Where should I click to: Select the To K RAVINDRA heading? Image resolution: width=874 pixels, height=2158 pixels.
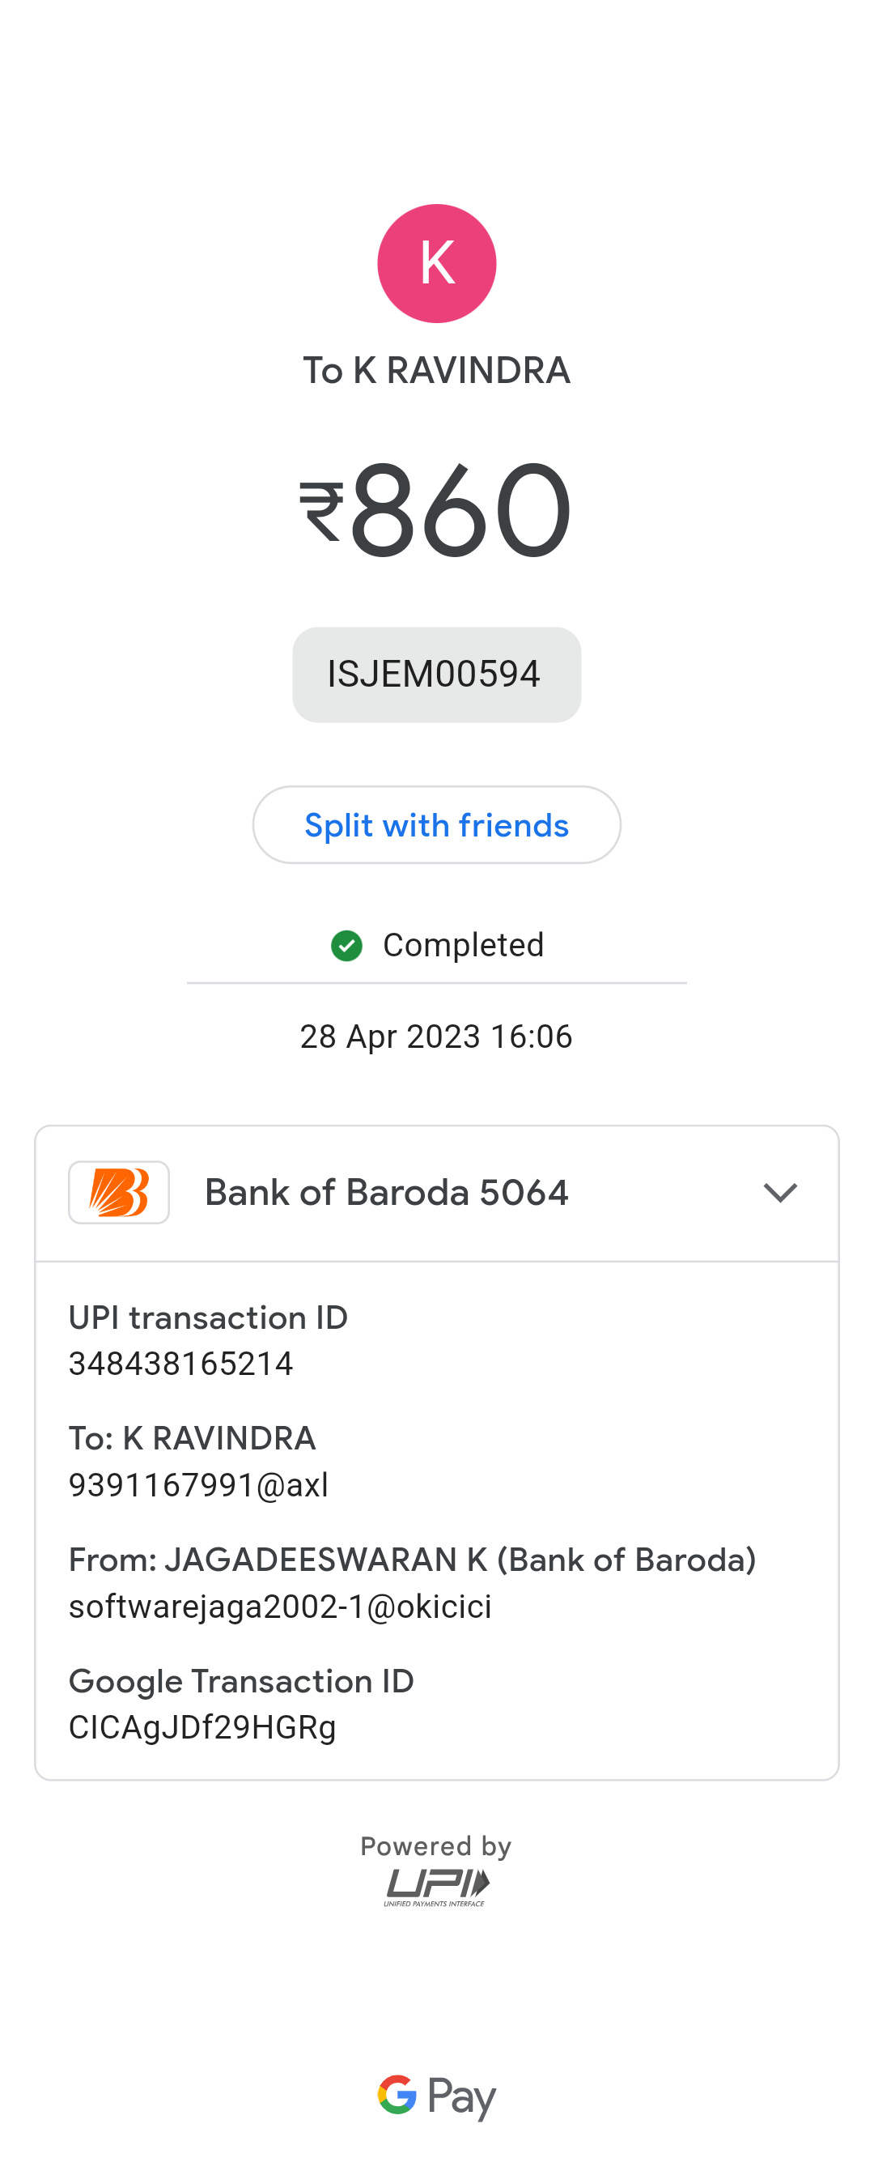(436, 370)
